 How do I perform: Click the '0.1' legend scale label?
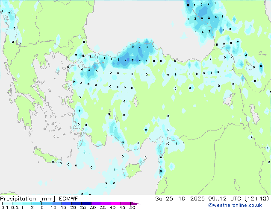[5, 207]
